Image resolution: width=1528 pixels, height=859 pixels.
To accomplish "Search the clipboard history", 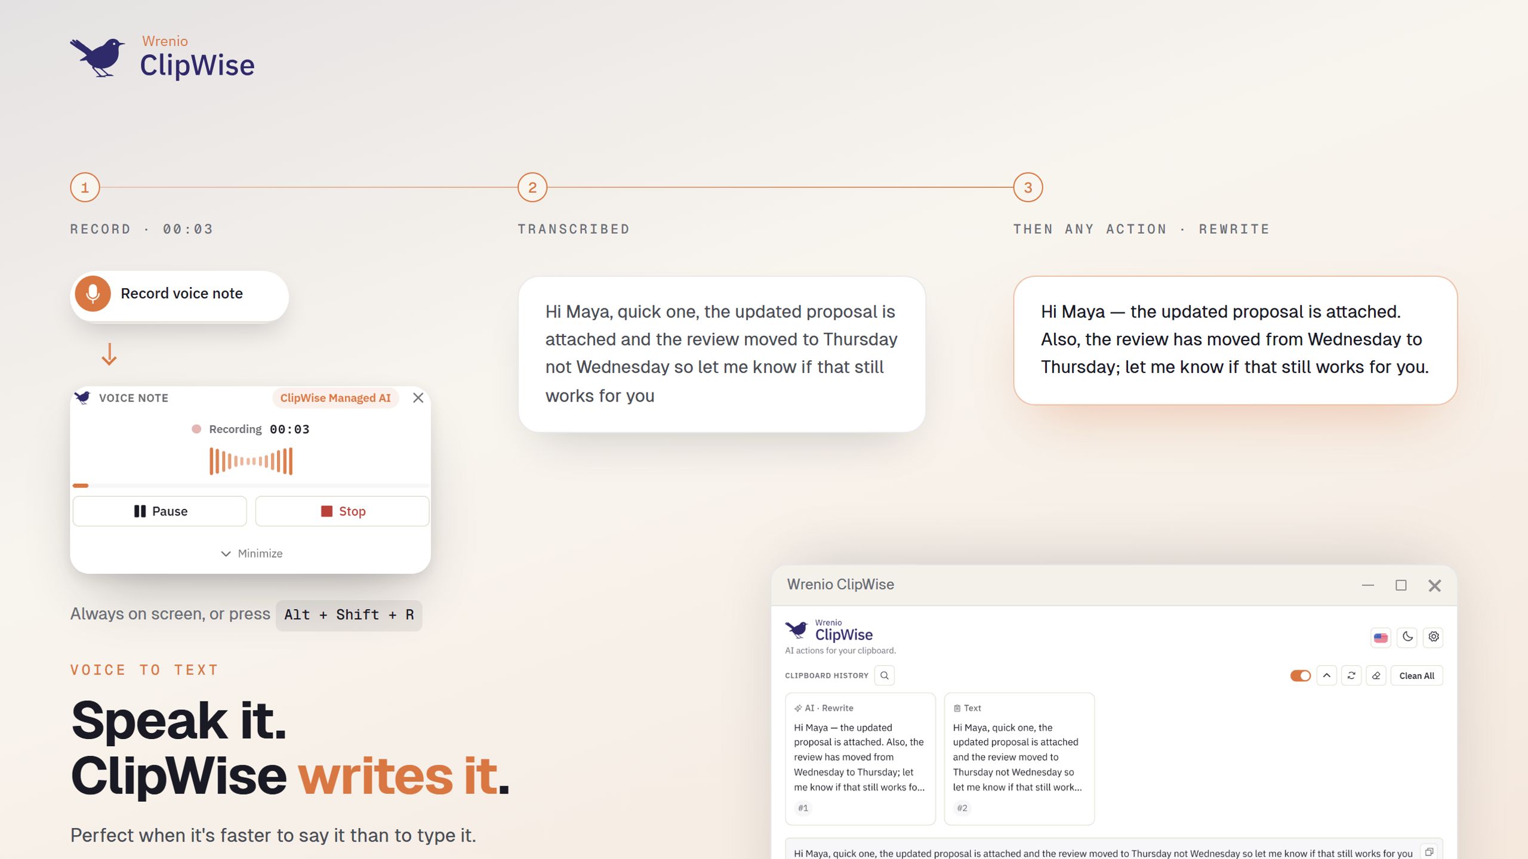I will 885,676.
